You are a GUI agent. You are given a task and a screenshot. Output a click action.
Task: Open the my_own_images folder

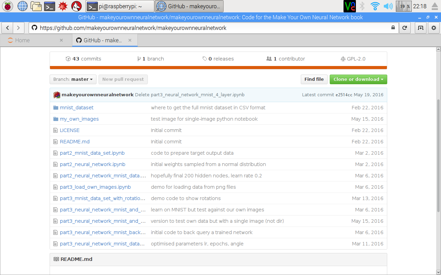(79, 119)
